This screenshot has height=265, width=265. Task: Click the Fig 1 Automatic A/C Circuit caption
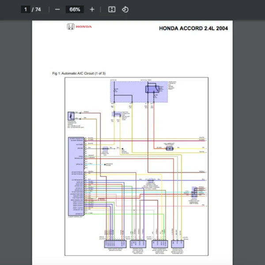[79, 73]
